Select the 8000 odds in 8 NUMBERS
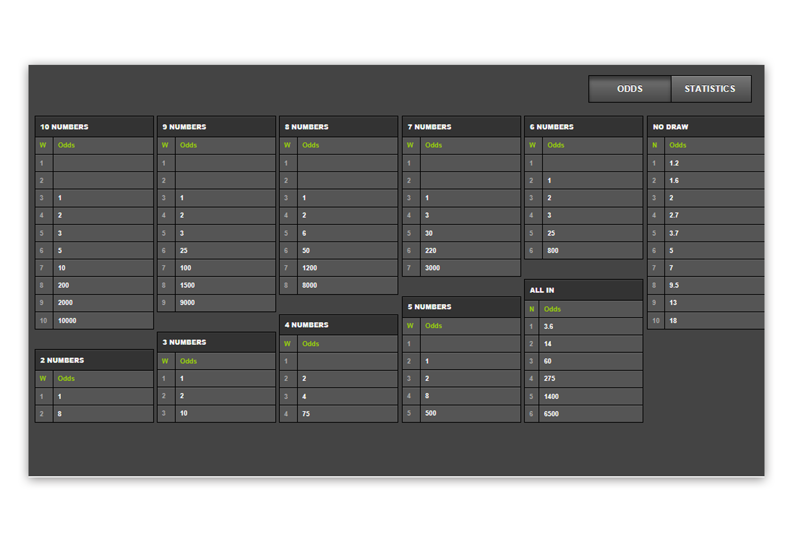 click(347, 286)
